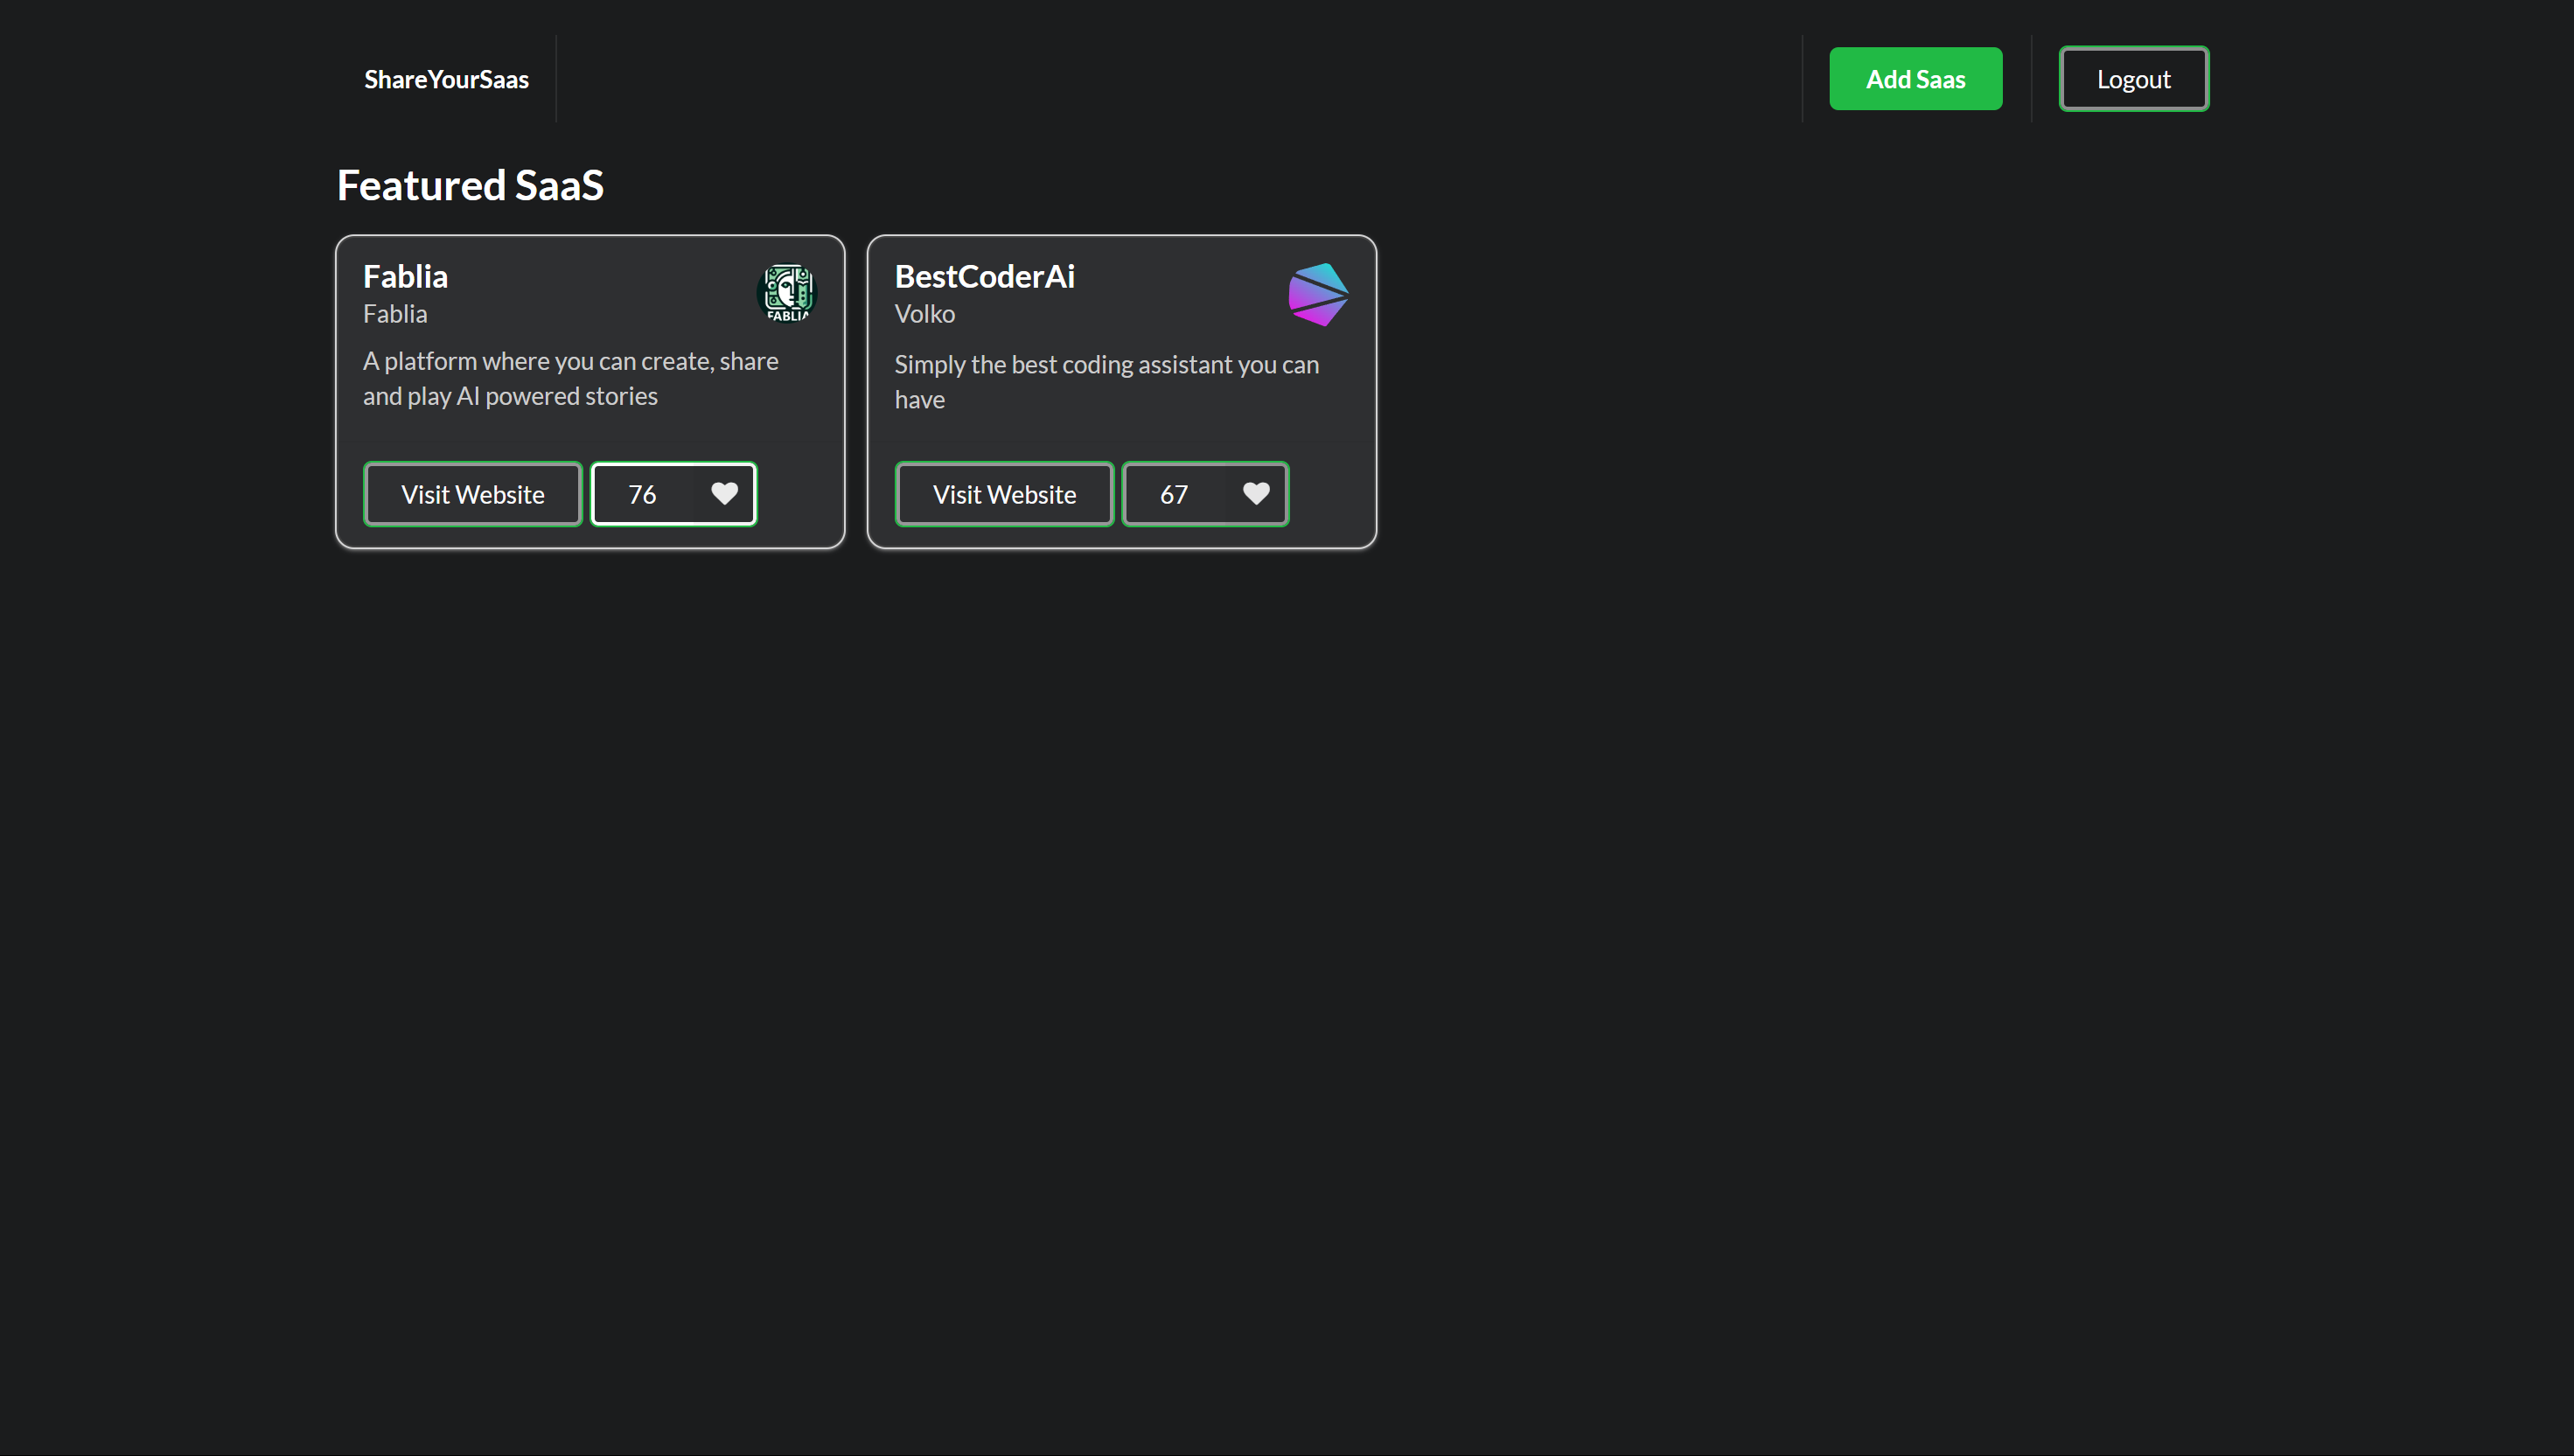Click the Fablia card title
The height and width of the screenshot is (1456, 2574).
tap(405, 276)
